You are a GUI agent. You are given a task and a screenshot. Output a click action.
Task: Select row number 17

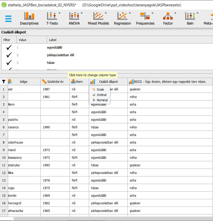tap(4, 211)
